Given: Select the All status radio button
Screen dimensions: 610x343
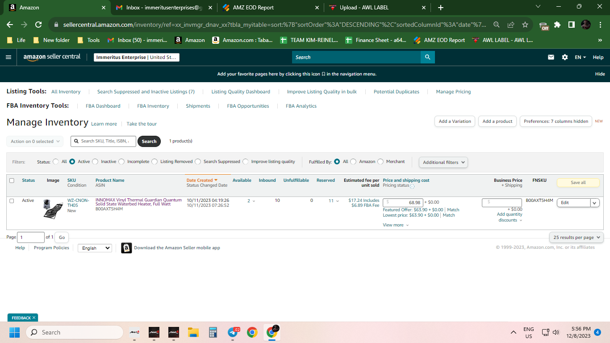Looking at the screenshot, I should point(56,162).
